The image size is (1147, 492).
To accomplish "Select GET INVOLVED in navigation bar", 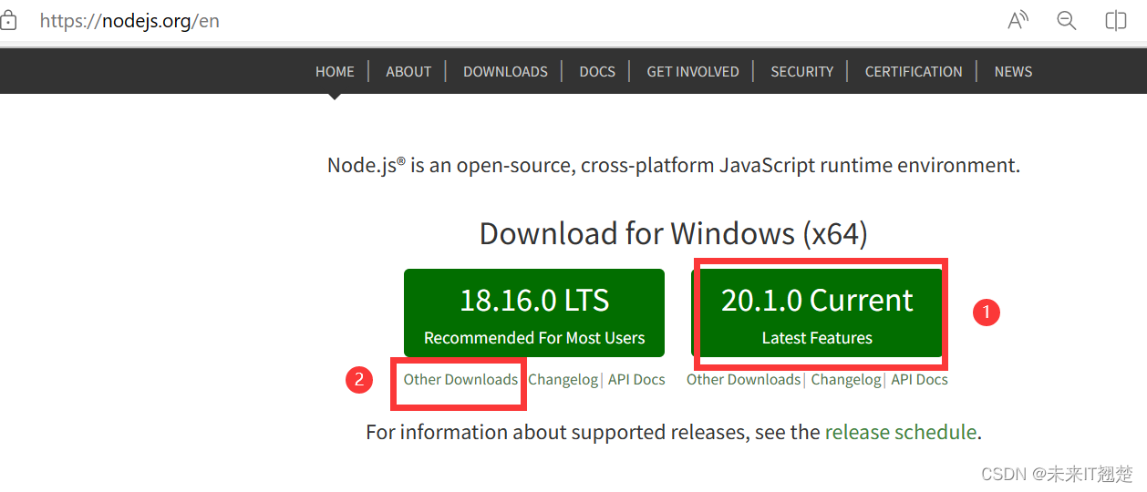I will pyautogui.click(x=693, y=72).
